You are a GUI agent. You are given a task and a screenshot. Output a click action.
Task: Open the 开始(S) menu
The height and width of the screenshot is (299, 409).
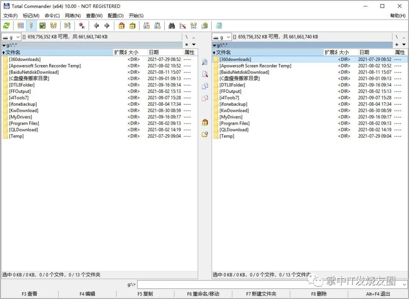click(136, 16)
